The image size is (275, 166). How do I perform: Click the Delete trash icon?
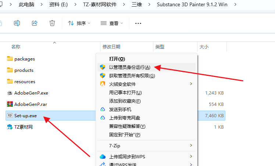point(52,23)
